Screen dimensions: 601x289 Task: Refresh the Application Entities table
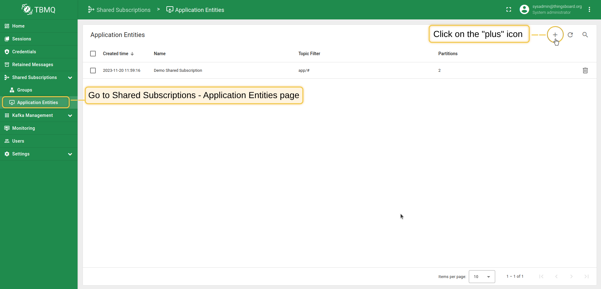tap(570, 34)
